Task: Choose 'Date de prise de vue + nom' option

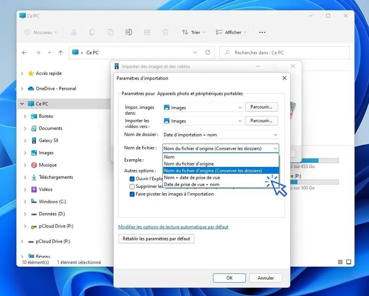Action: 192,184
